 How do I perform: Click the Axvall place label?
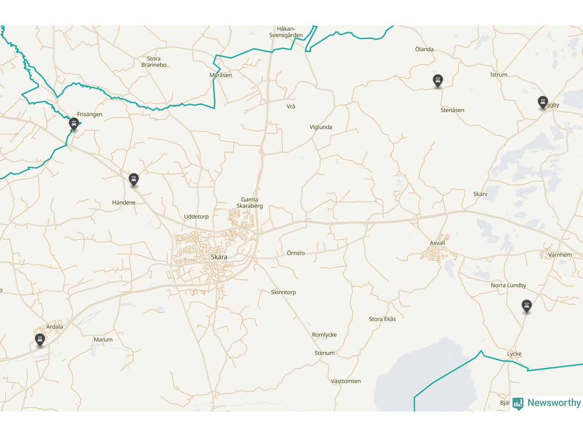[438, 243]
